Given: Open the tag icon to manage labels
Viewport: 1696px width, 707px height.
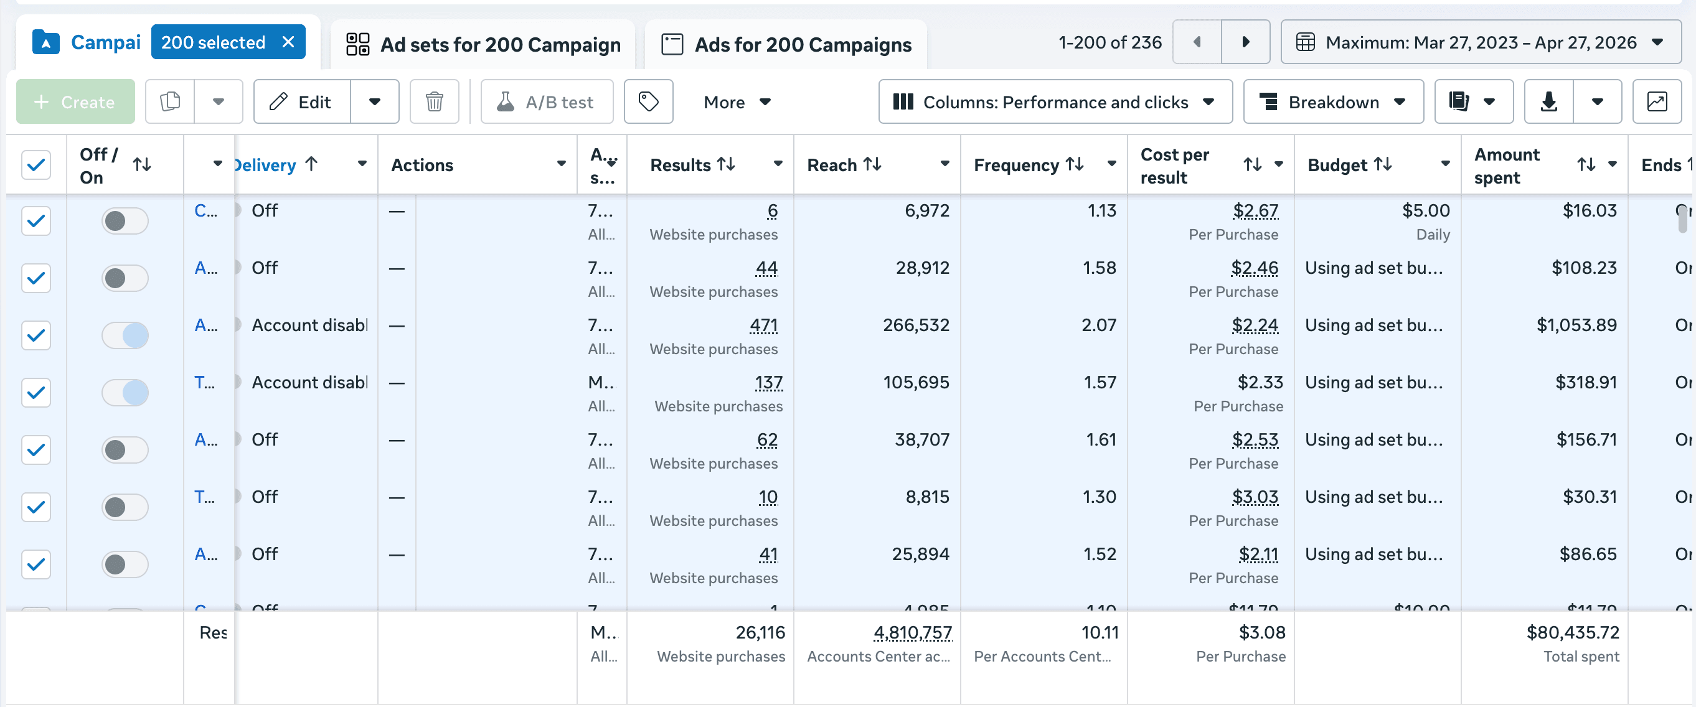Looking at the screenshot, I should pos(649,101).
